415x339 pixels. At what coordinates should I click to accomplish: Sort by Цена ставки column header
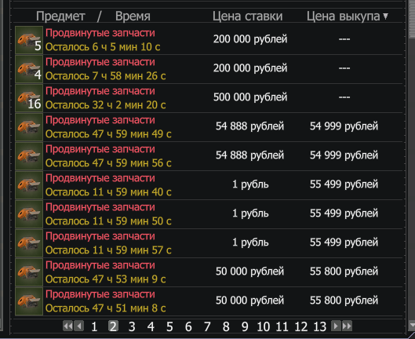(x=247, y=16)
